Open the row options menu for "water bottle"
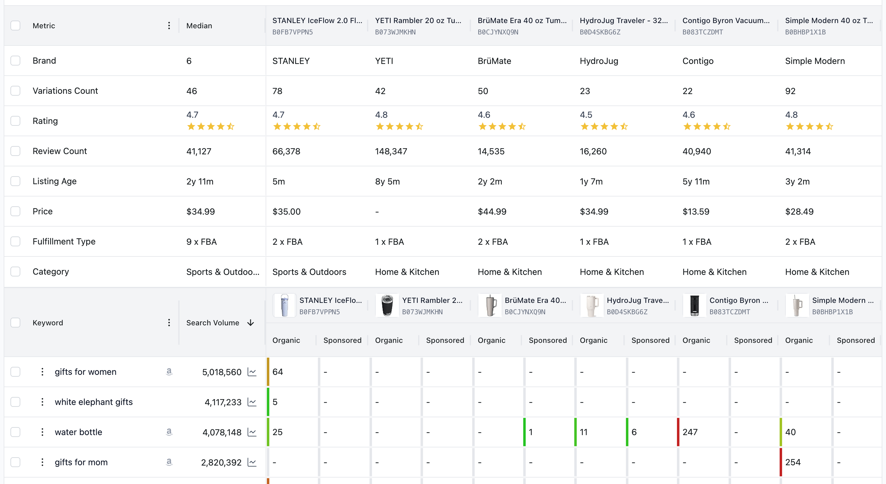Image resolution: width=886 pixels, height=484 pixels. pos(42,432)
